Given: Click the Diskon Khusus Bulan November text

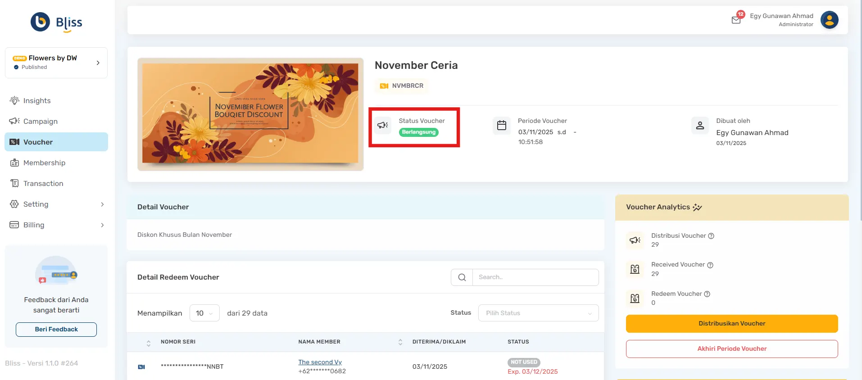Looking at the screenshot, I should (x=185, y=235).
